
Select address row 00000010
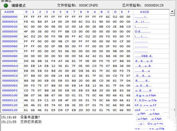[10, 22]
